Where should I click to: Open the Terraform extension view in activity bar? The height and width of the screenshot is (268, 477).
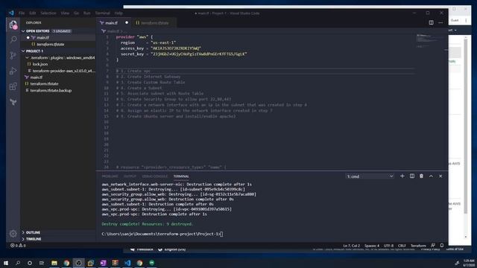[13, 102]
